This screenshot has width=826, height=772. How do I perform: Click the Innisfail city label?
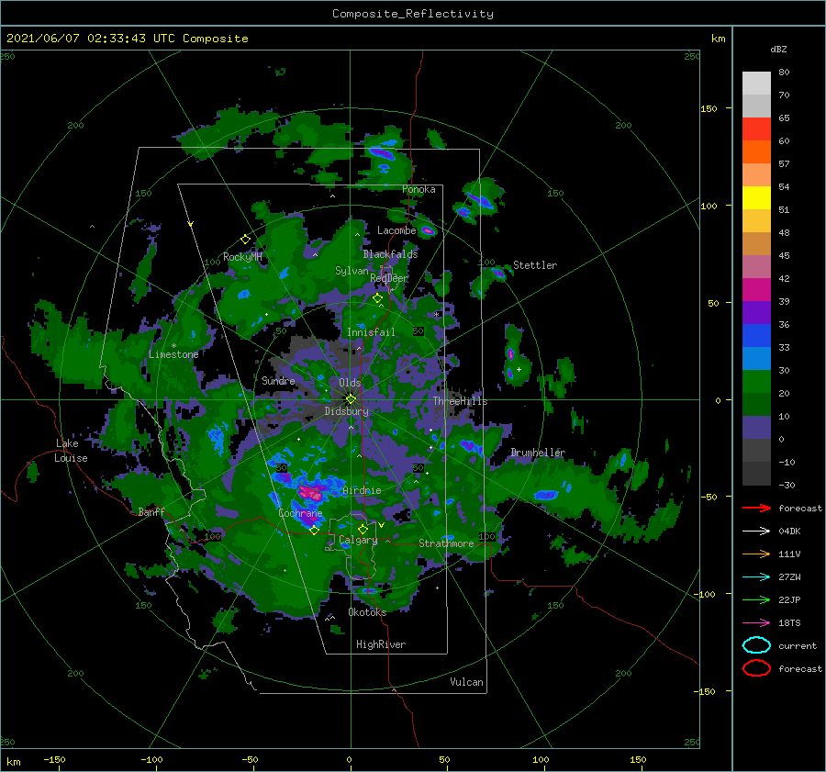tap(371, 332)
